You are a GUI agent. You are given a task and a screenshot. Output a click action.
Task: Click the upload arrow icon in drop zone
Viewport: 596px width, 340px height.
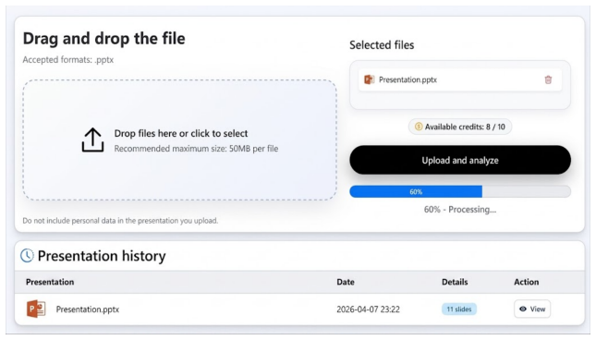tap(92, 140)
